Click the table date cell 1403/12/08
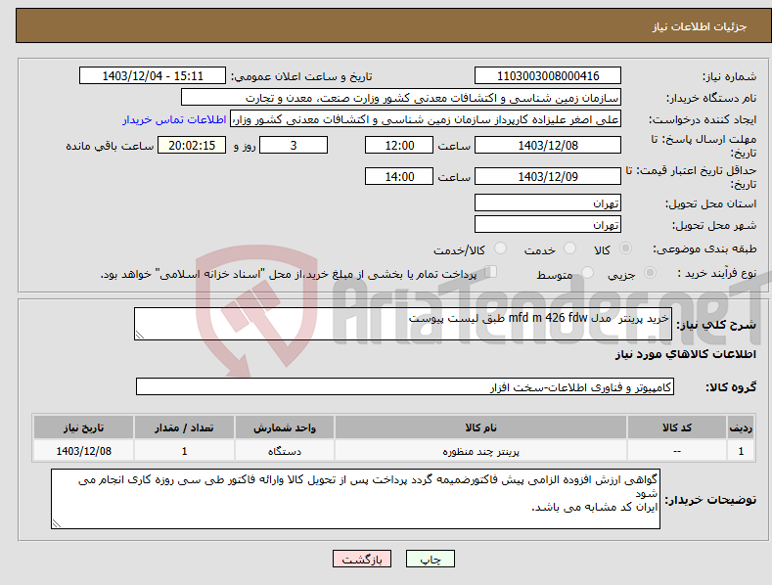The image size is (772, 585). tap(84, 451)
